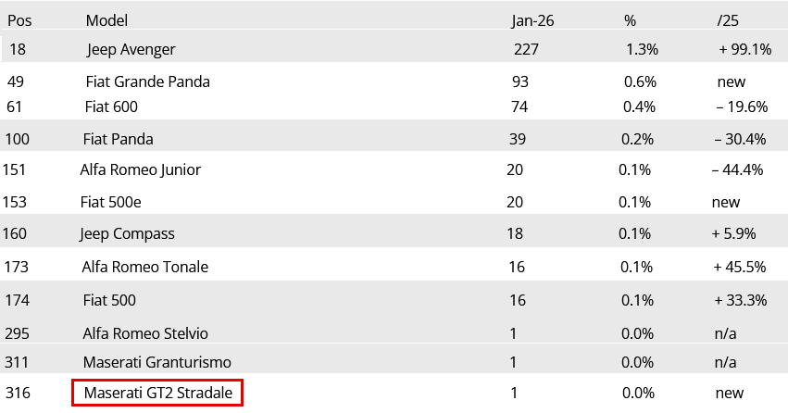788x413 pixels.
Task: Click the – 44.4% change value
Action: coord(737,169)
